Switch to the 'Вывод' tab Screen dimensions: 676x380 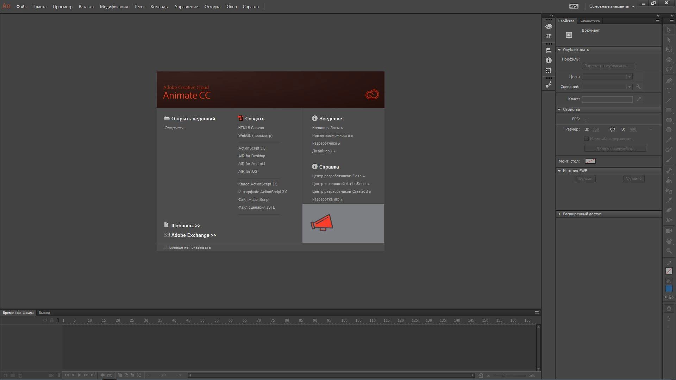click(44, 313)
